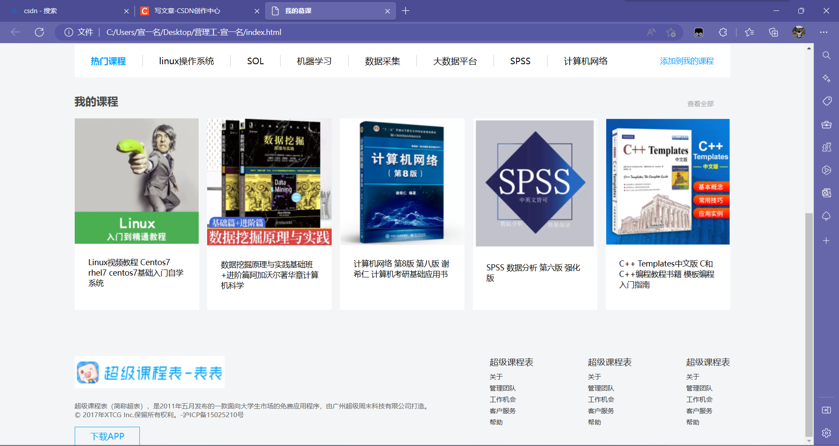The width and height of the screenshot is (839, 446).
Task: Open sidebar Search icon
Action: coord(826,55)
